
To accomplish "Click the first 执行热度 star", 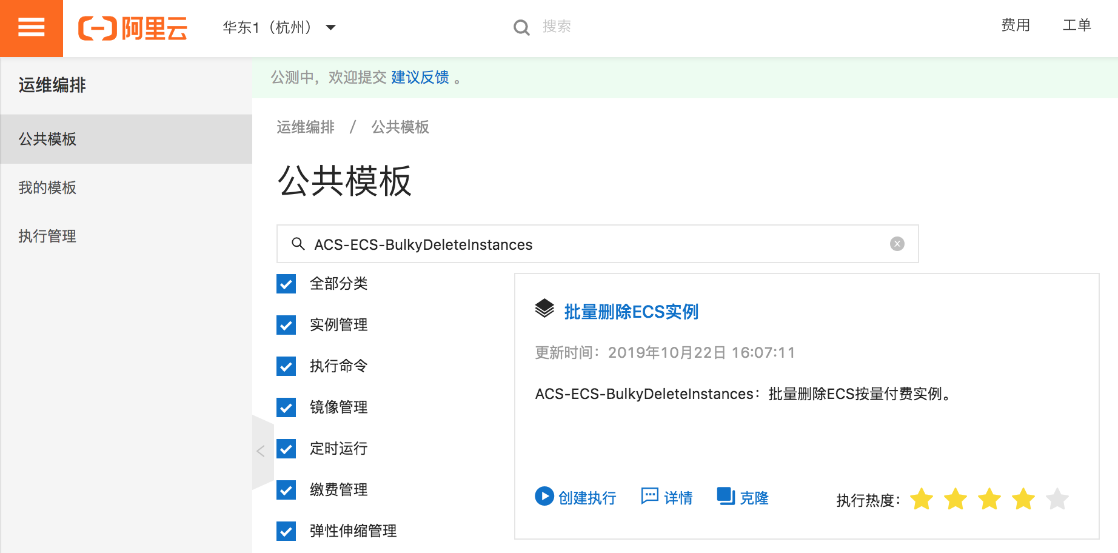I will 922,499.
